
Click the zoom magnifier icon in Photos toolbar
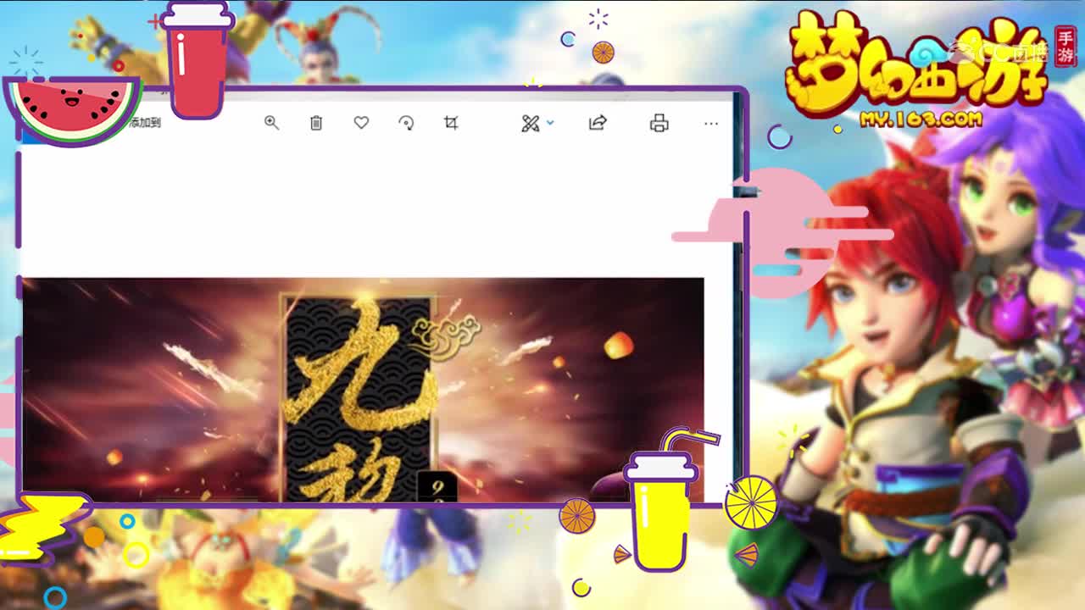click(x=271, y=123)
